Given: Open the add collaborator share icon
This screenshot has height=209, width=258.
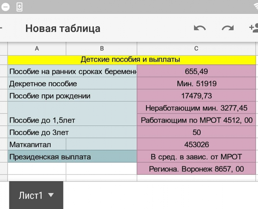Looking at the screenshot, I should [253, 28].
